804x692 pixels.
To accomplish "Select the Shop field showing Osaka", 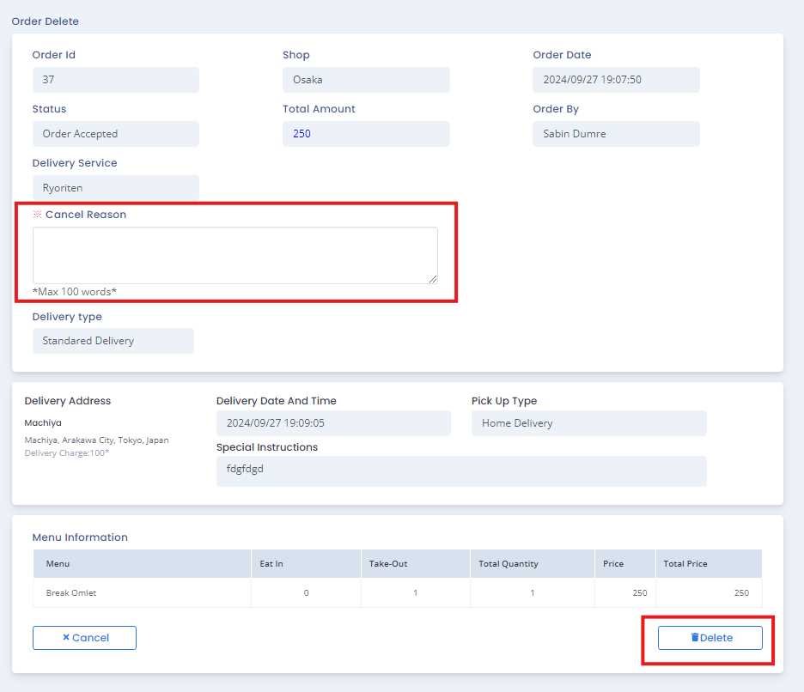I will [366, 80].
